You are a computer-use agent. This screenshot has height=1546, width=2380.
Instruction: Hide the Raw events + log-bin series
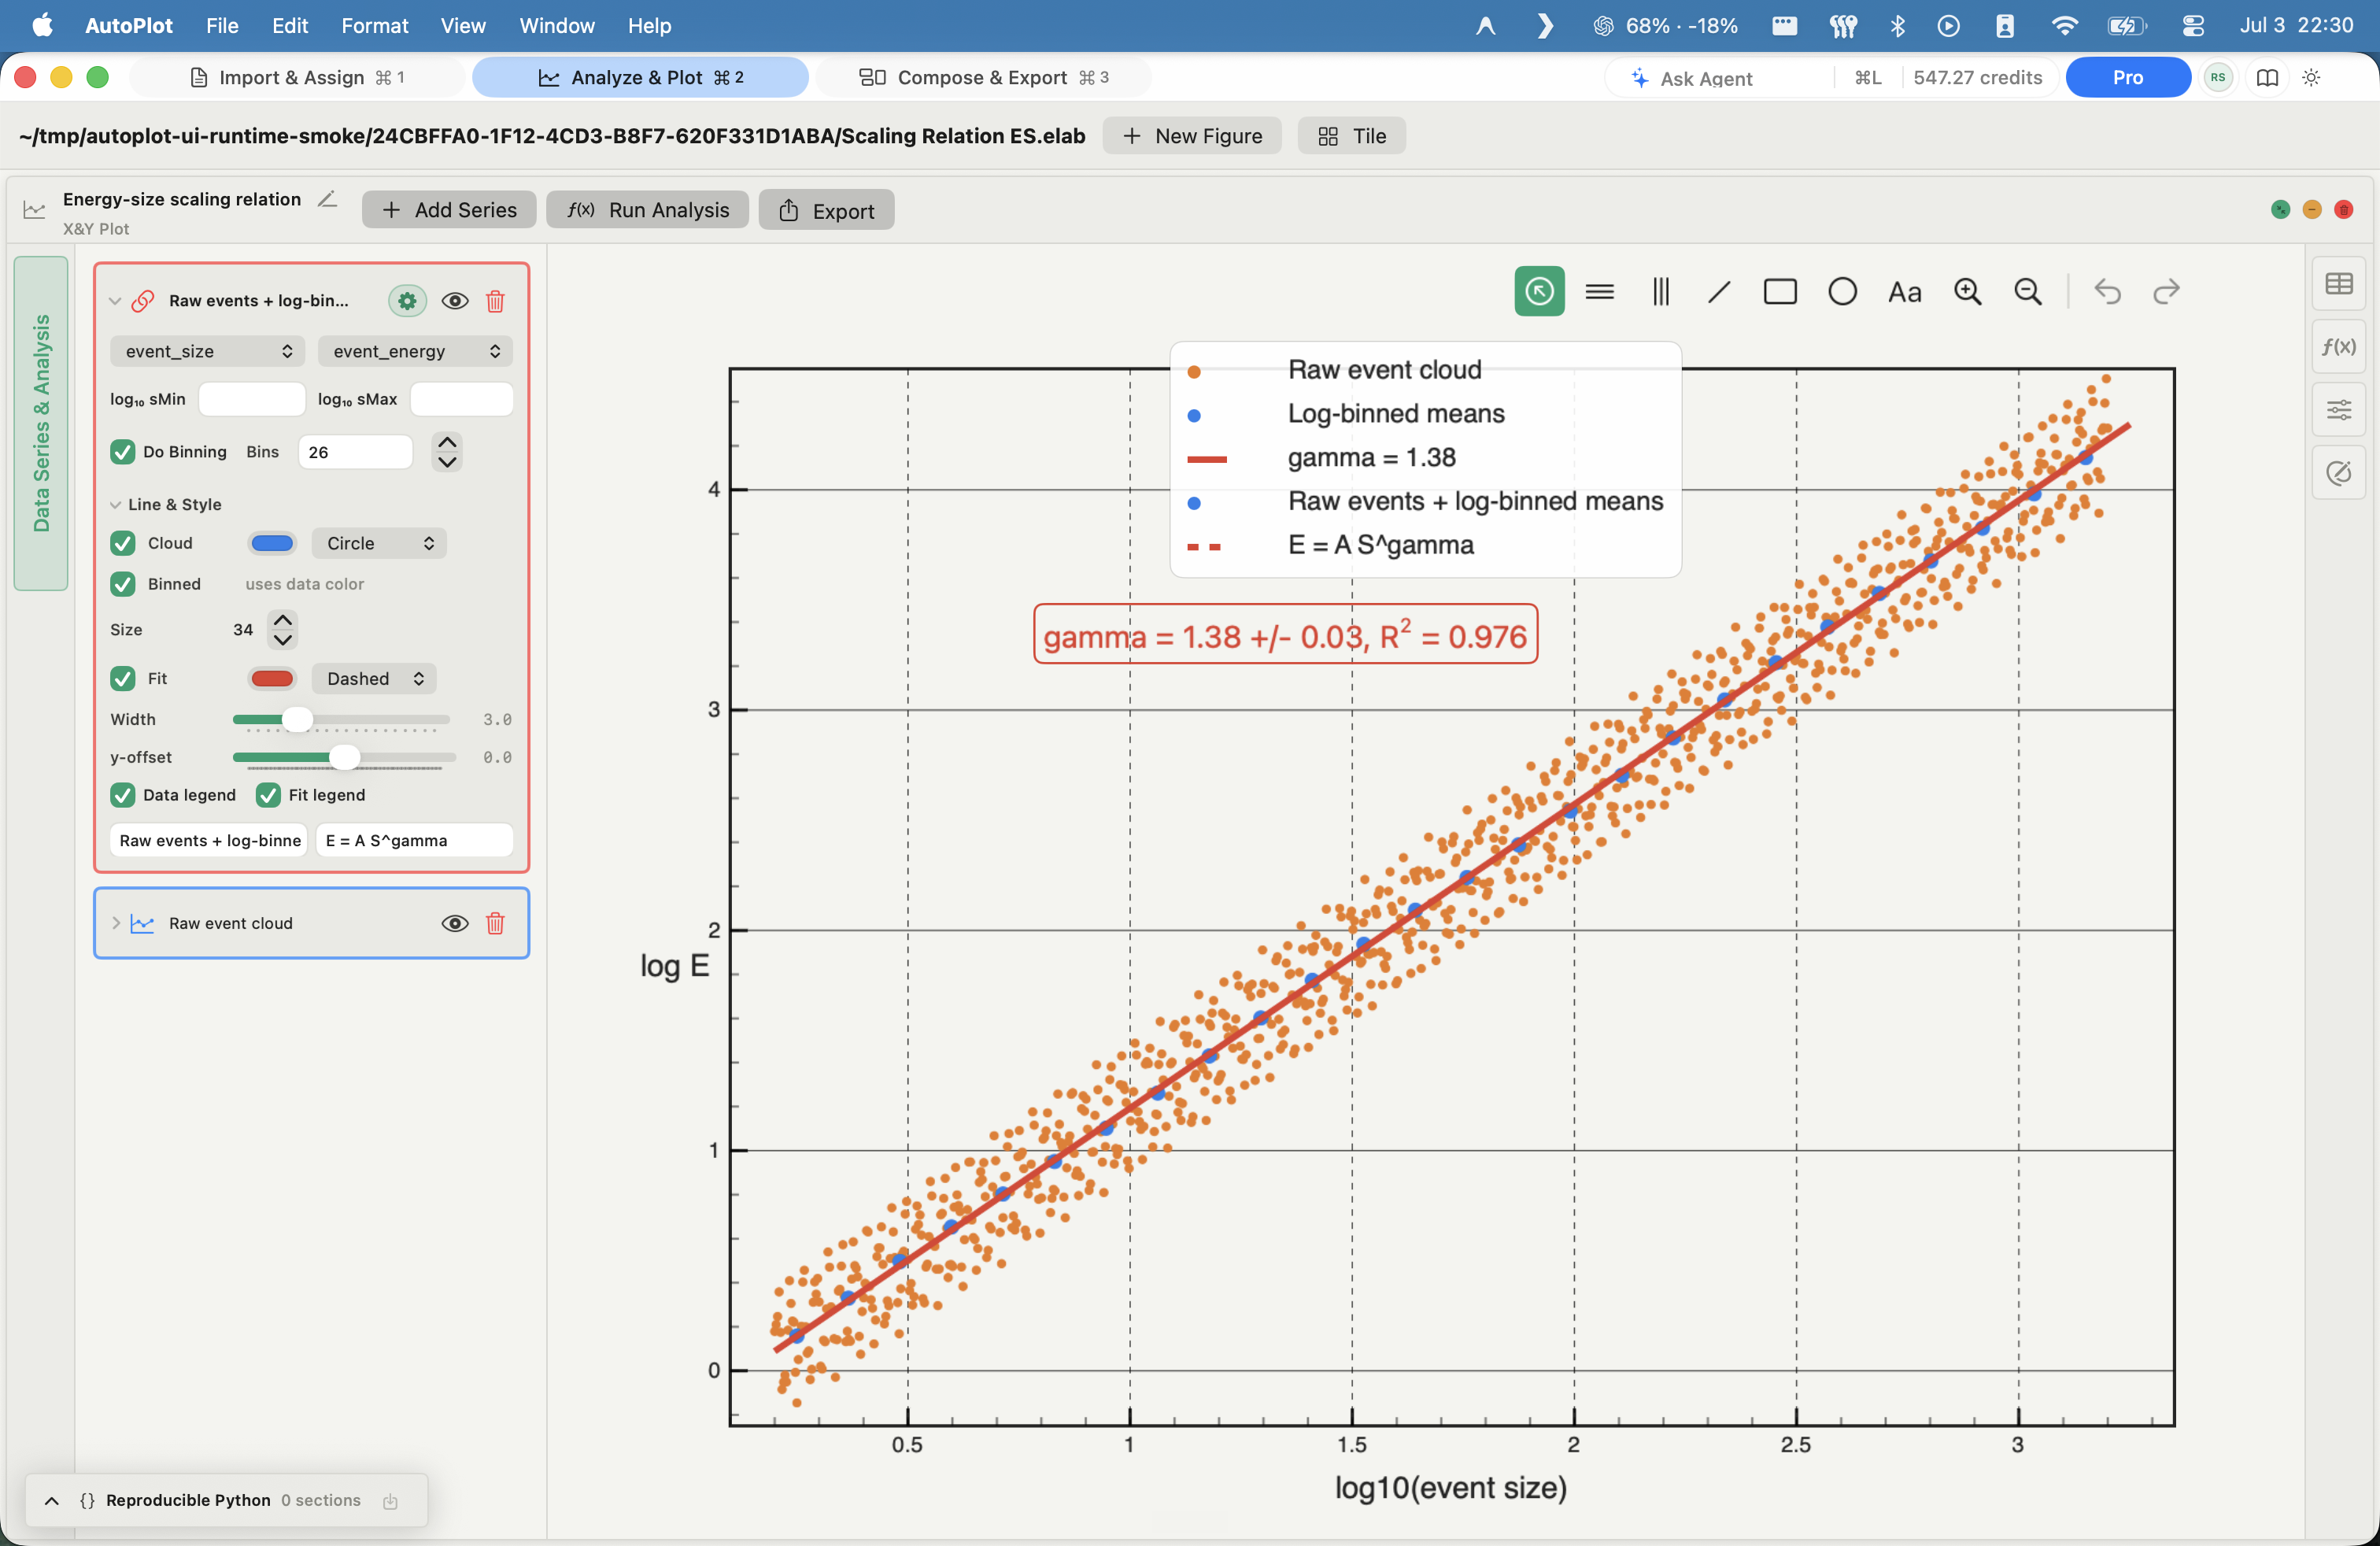[454, 300]
